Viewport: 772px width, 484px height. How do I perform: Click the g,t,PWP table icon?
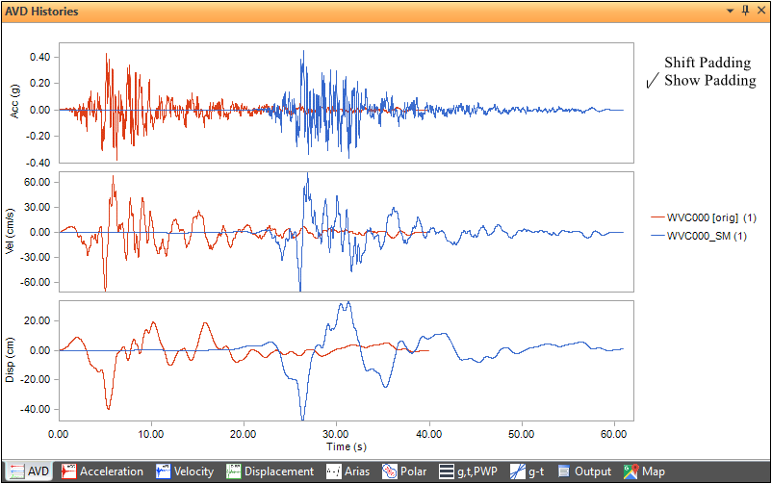(x=447, y=471)
